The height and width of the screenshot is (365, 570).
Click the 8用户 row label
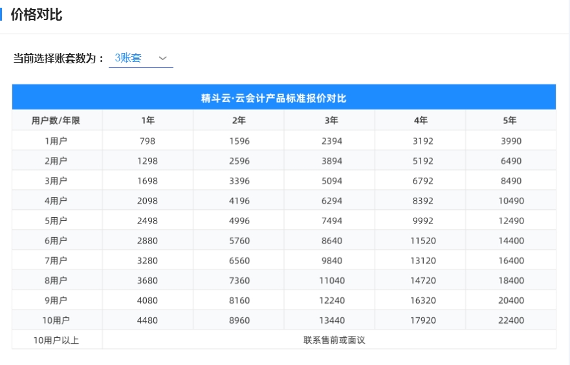click(x=56, y=280)
